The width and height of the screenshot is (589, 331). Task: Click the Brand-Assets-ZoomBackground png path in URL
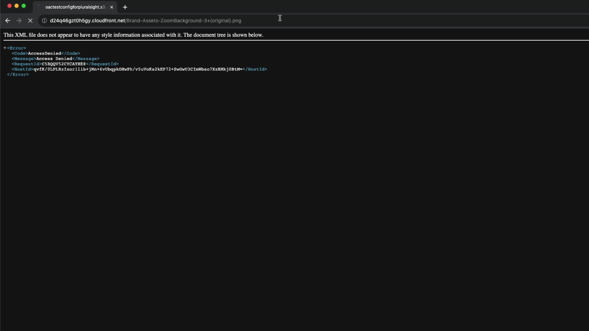pos(183,21)
